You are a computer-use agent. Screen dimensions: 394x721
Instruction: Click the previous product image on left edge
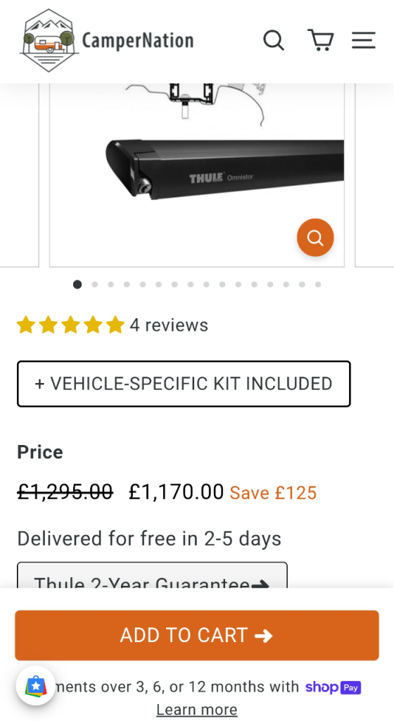(19, 175)
